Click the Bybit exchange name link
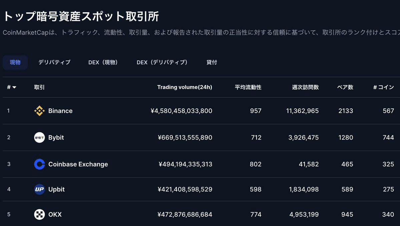 tap(56, 137)
